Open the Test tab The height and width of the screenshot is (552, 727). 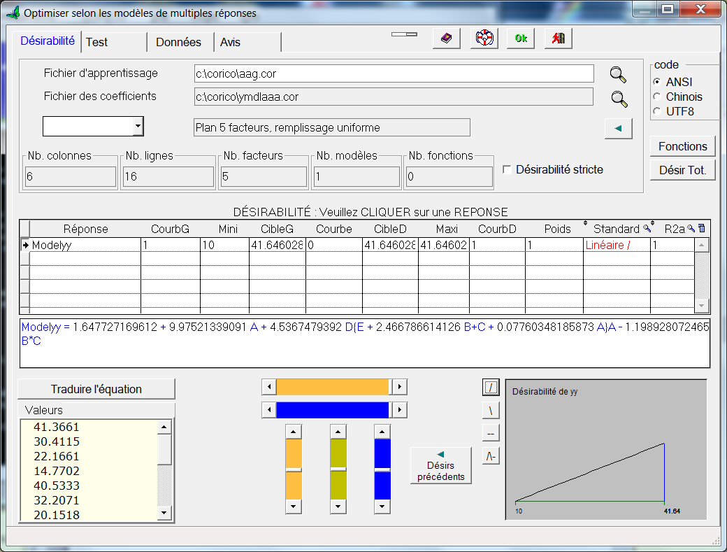pyautogui.click(x=97, y=42)
